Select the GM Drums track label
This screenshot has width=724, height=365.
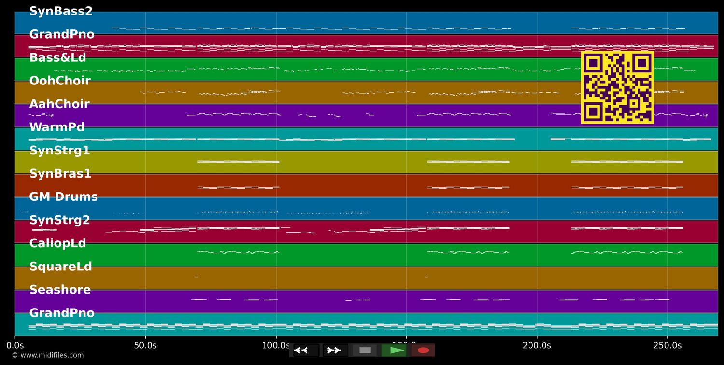coord(63,197)
